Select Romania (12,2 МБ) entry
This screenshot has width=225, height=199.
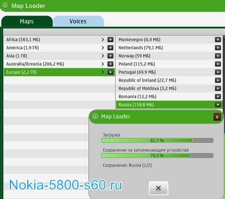169,96
